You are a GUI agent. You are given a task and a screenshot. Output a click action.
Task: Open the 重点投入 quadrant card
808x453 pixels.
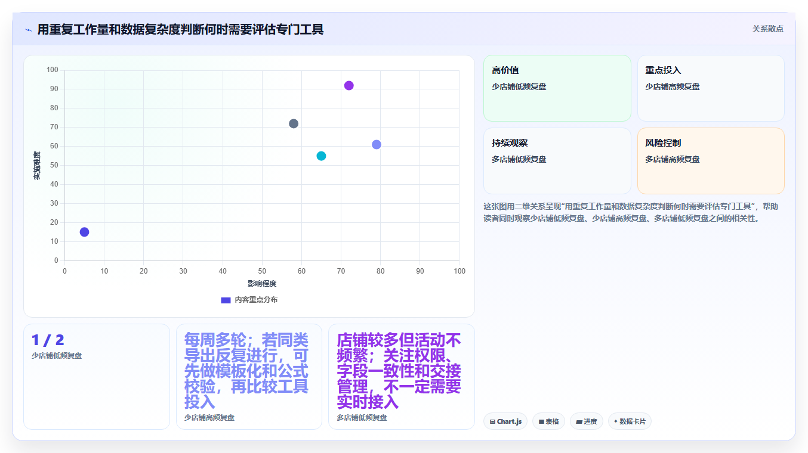pos(711,88)
